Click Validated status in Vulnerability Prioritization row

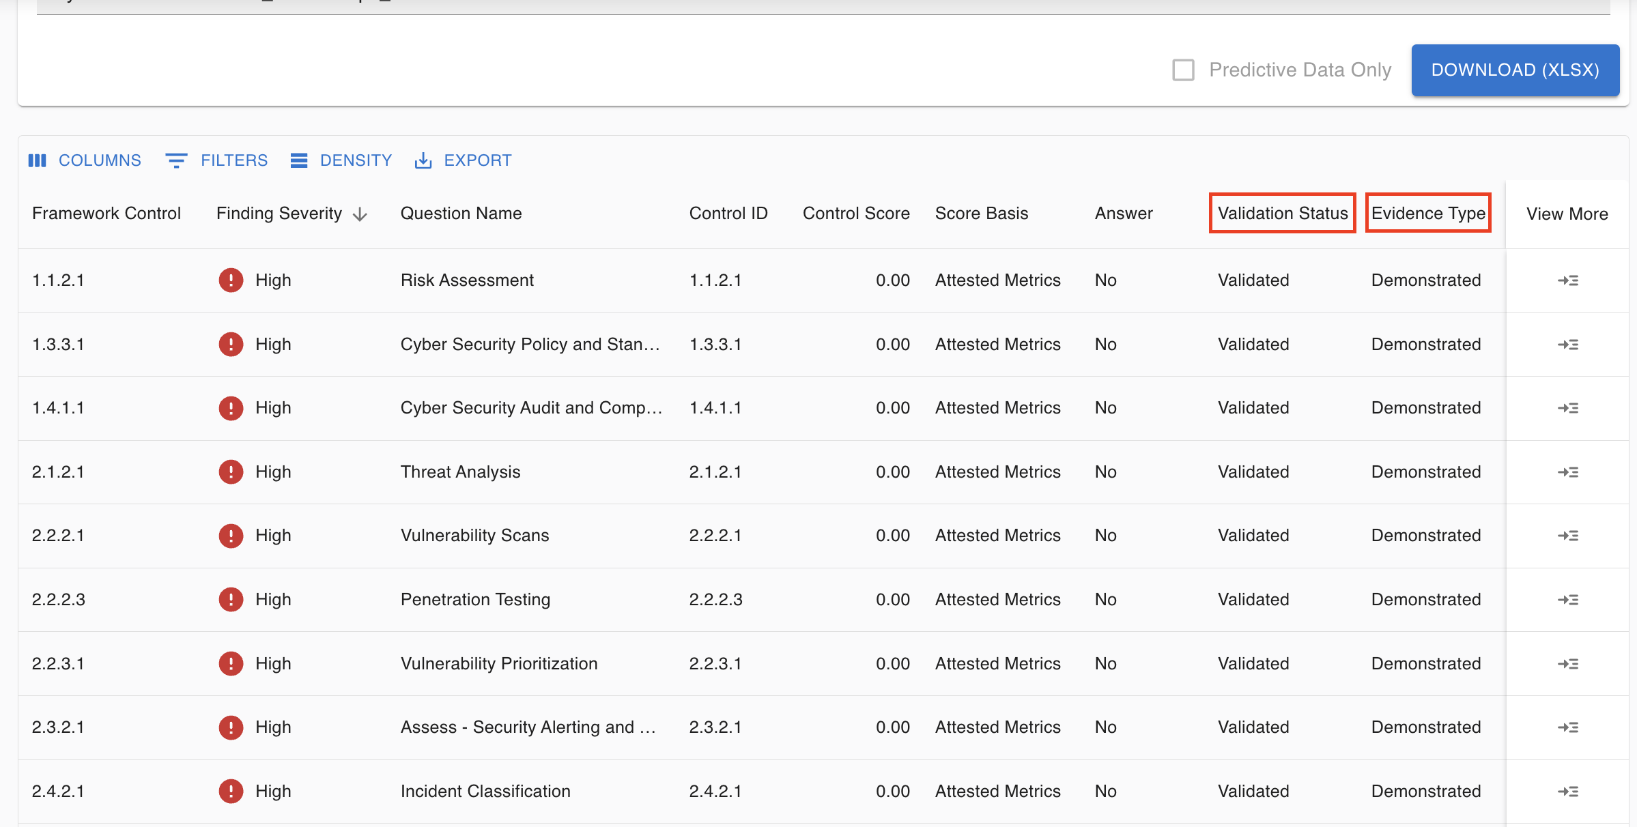tap(1253, 664)
